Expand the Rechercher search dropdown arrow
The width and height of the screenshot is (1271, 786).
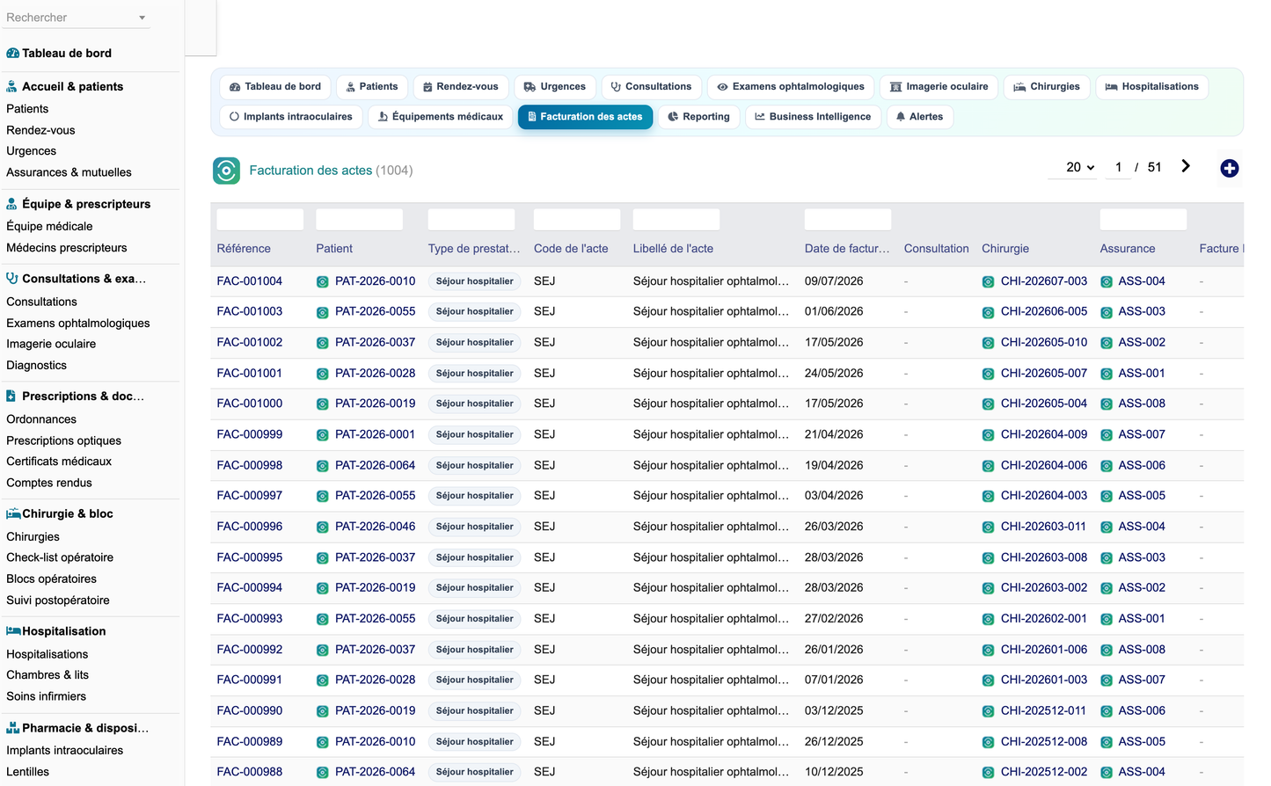point(142,18)
